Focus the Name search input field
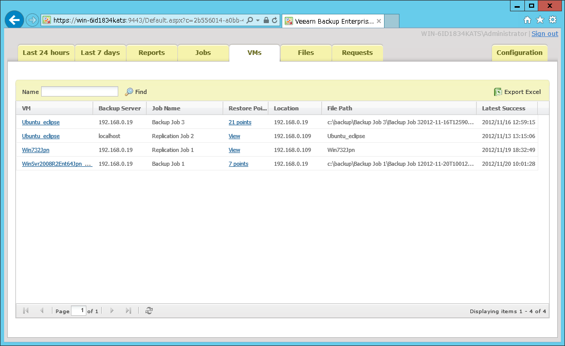Screen dimensions: 565x346 pos(80,91)
